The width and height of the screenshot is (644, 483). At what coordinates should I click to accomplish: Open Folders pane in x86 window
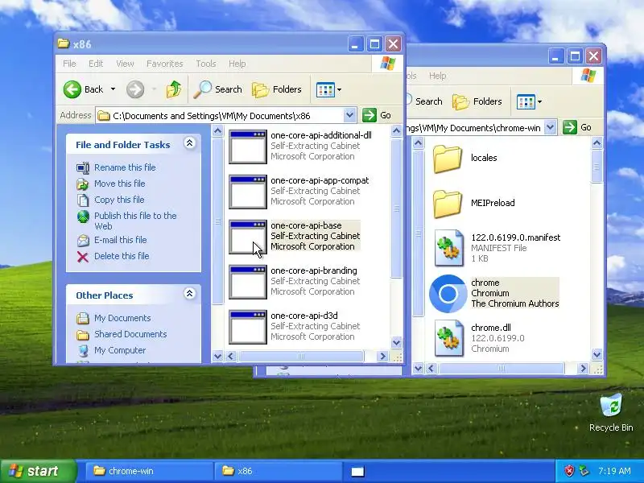click(x=277, y=89)
